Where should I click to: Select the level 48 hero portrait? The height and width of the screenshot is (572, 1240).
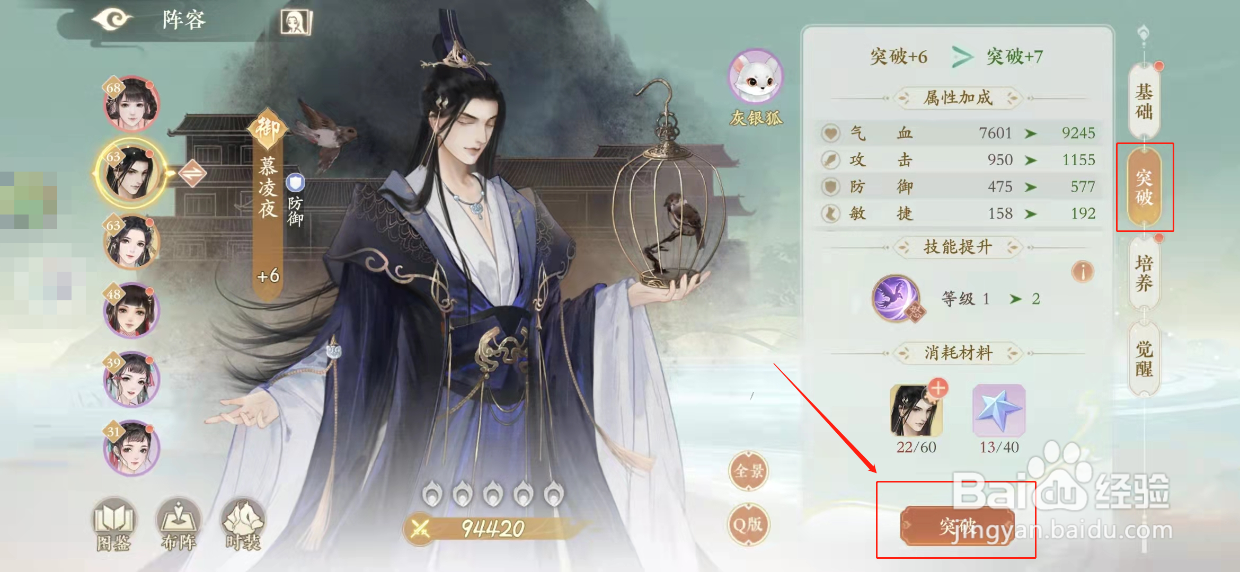[x=131, y=310]
